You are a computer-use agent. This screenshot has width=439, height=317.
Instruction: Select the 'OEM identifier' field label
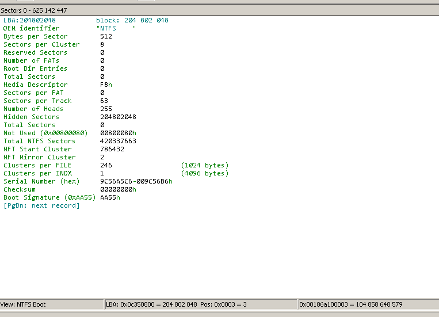pyautogui.click(x=31, y=28)
